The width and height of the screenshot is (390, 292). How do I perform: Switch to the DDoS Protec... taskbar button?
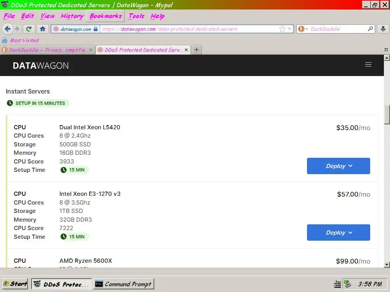[x=61, y=284]
